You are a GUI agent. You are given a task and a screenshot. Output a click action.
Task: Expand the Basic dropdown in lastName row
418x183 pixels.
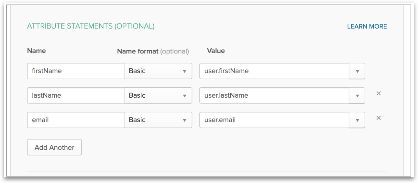(158, 95)
